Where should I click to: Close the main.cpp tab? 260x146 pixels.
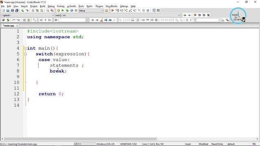[x=17, y=26]
